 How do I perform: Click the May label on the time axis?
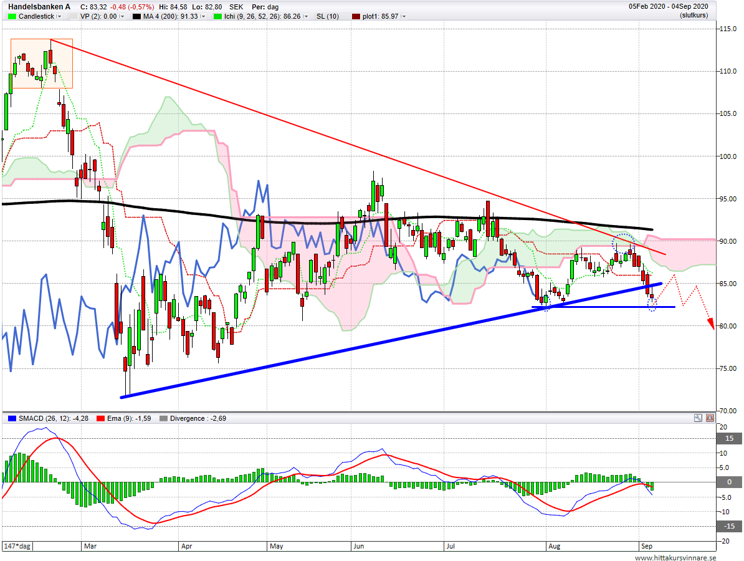(x=276, y=546)
